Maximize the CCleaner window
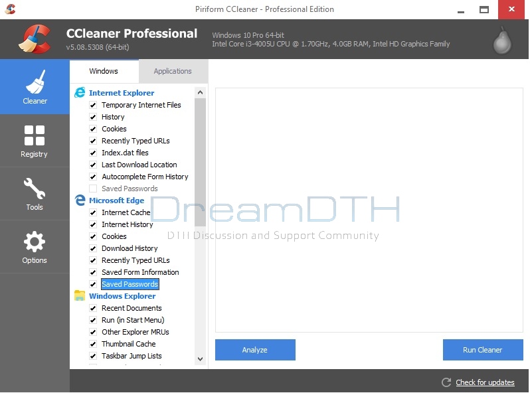This screenshot has height=393, width=530. click(x=484, y=9)
